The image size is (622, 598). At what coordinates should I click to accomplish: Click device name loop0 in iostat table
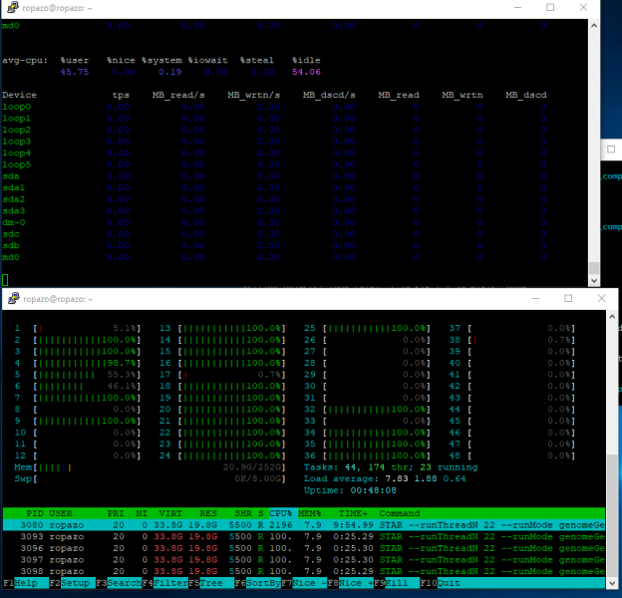pos(16,107)
